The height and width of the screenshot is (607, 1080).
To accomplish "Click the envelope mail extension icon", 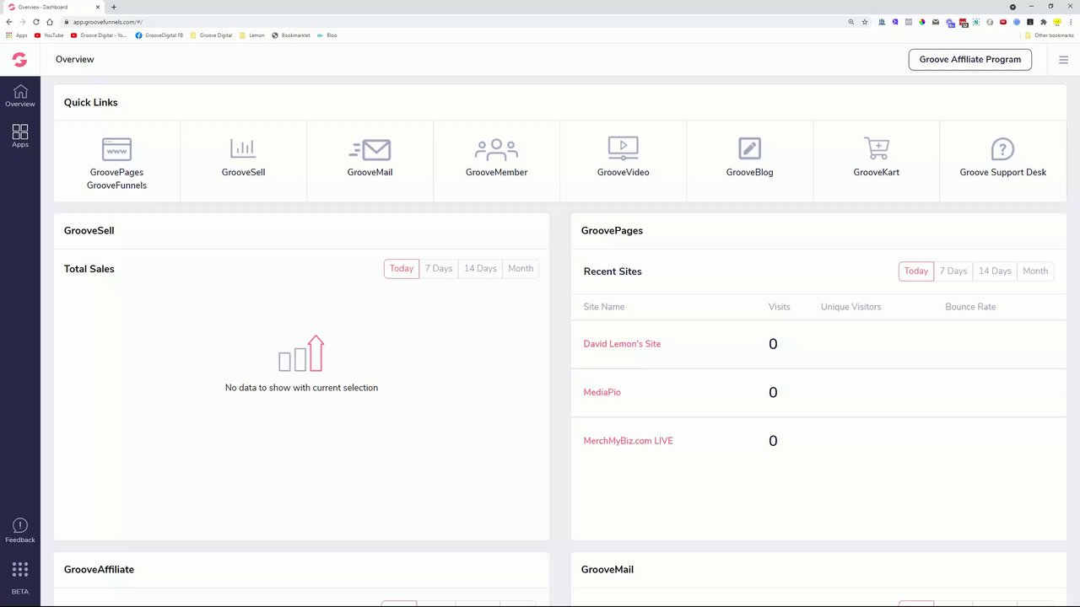I will tap(936, 22).
